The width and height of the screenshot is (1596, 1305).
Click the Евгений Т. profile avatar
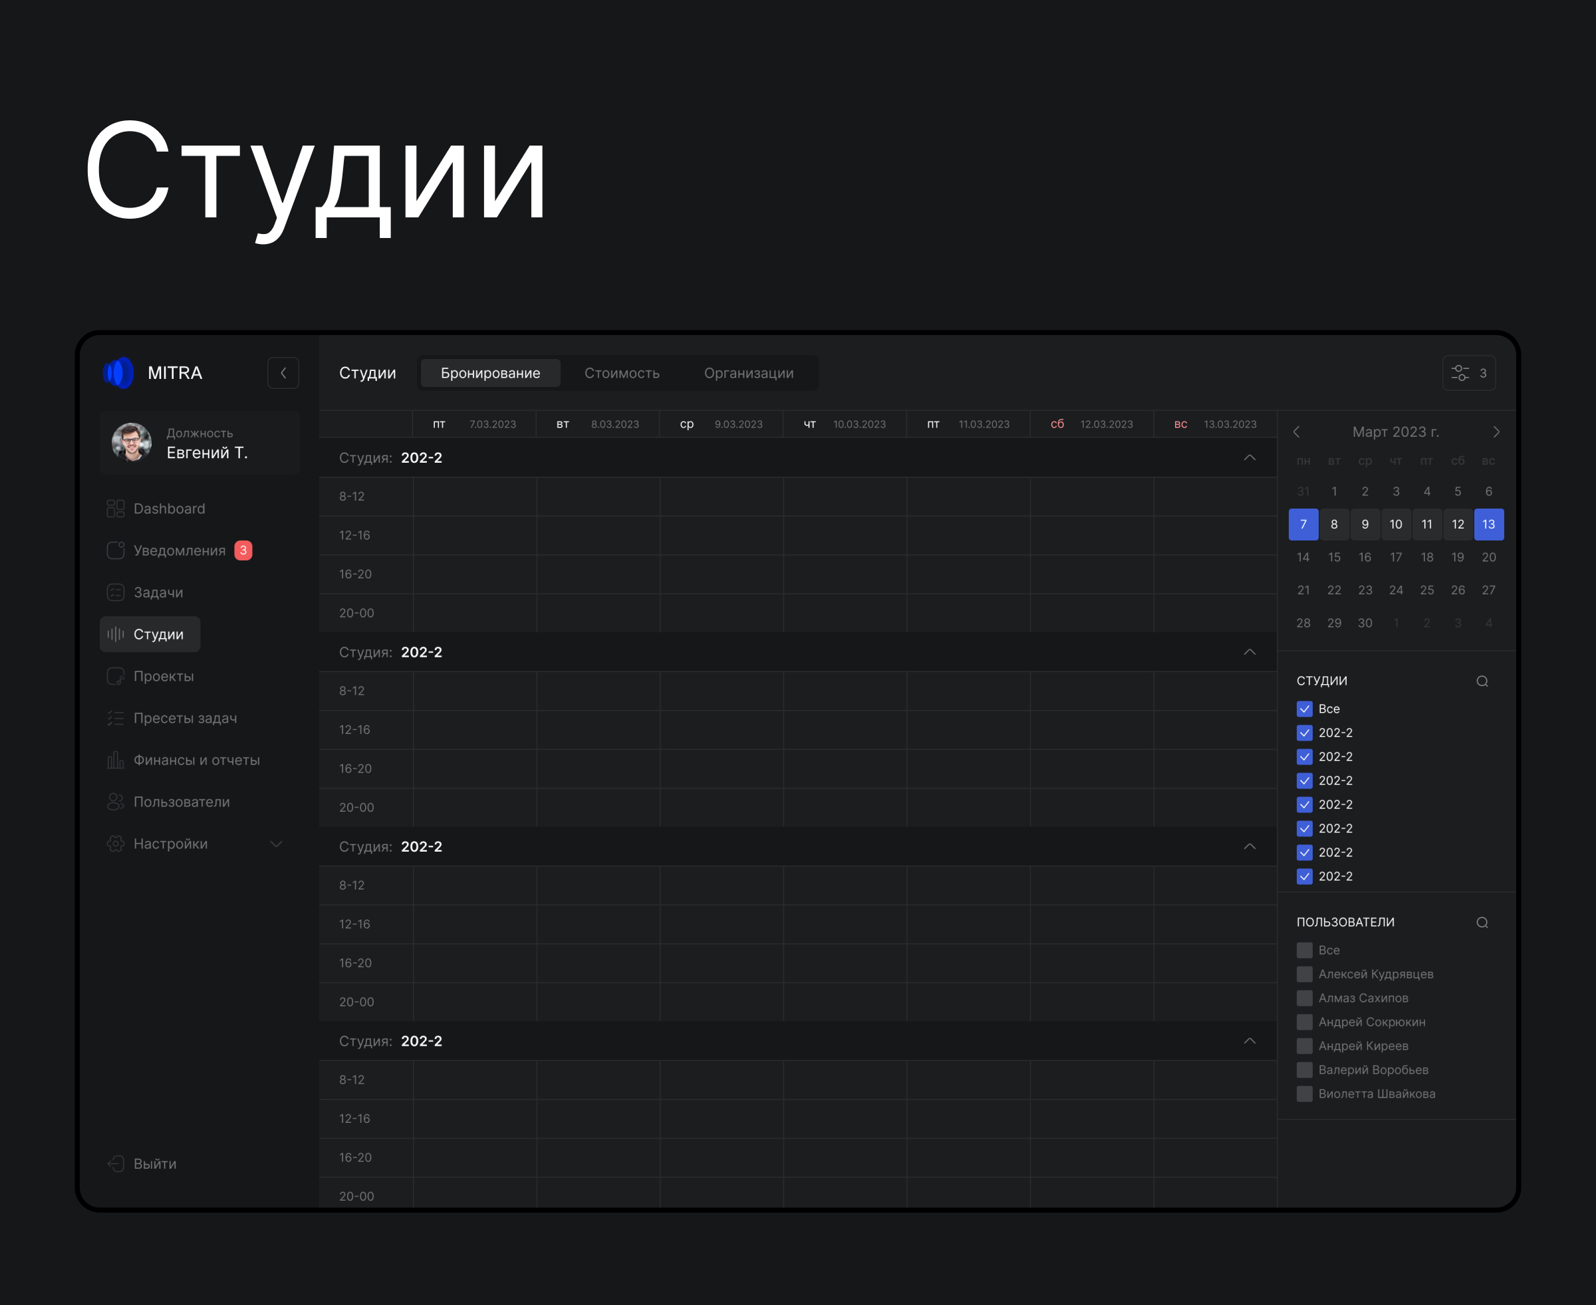coord(132,442)
